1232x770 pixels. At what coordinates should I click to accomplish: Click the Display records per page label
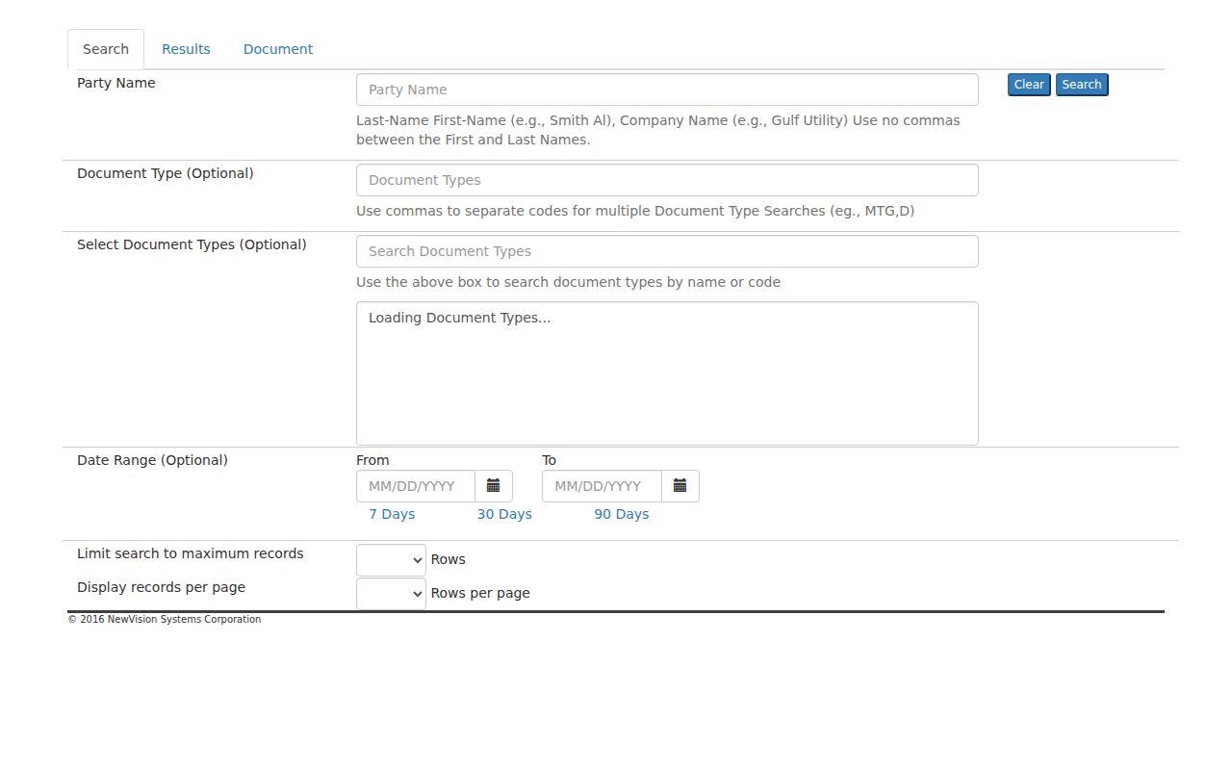[161, 587]
